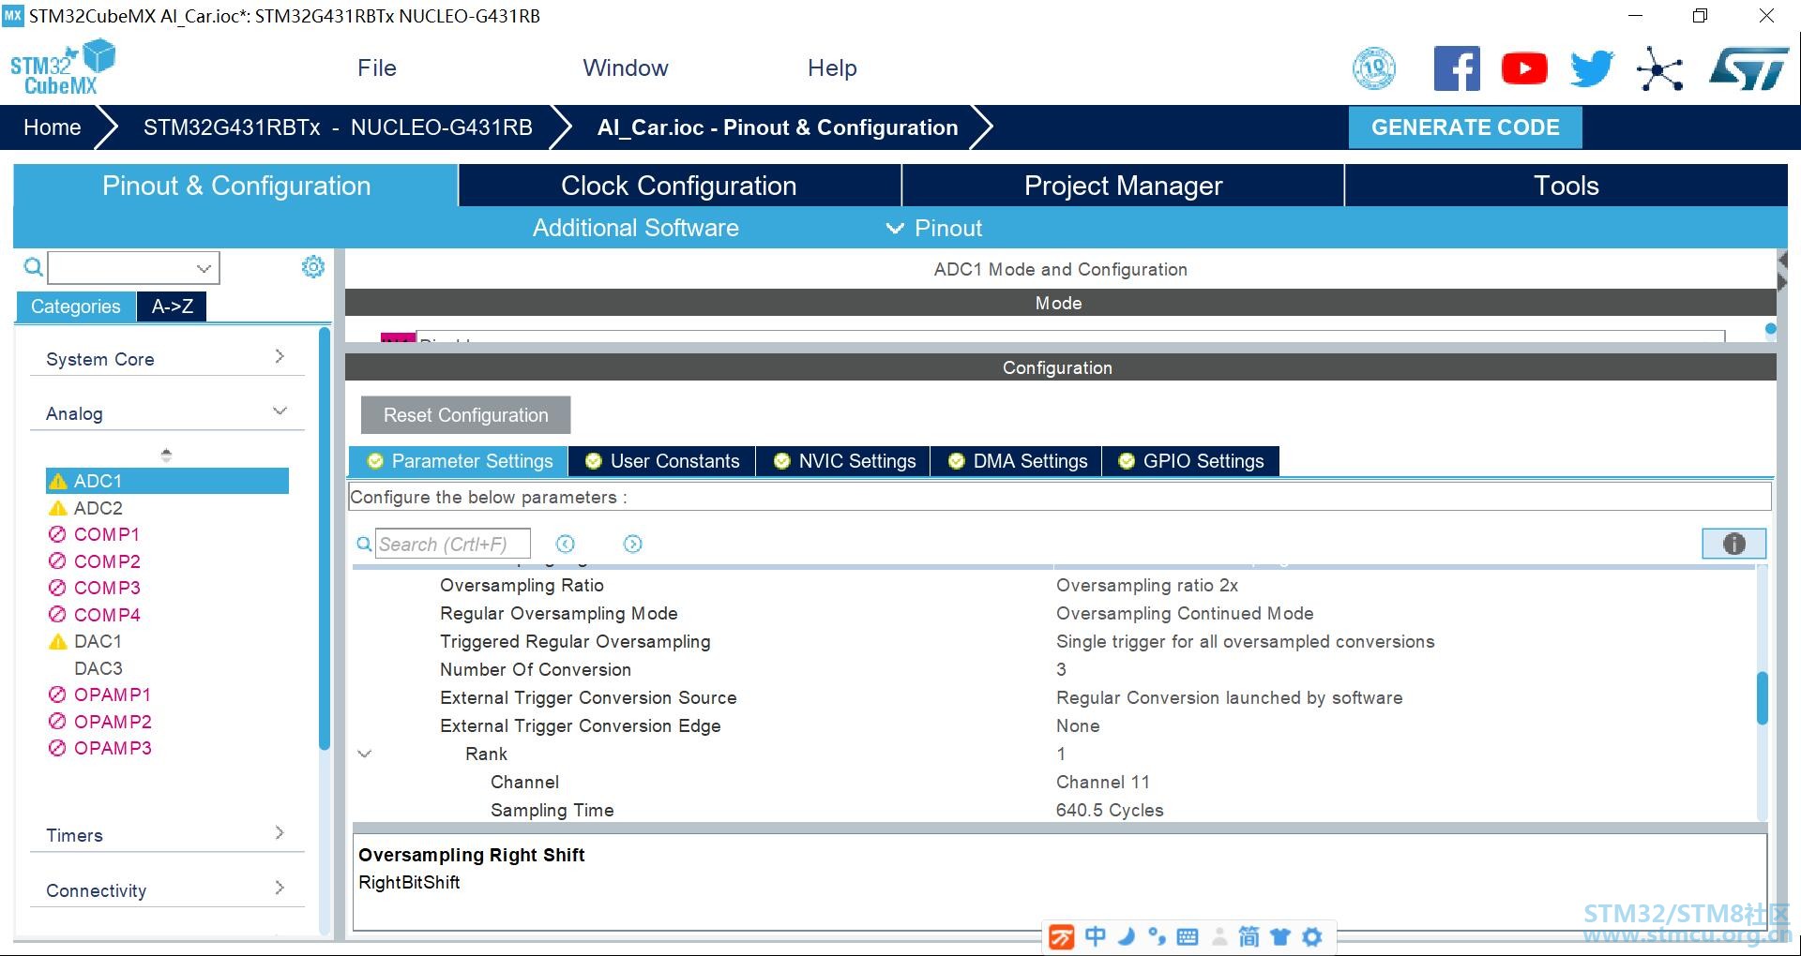Image resolution: width=1801 pixels, height=956 pixels.
Task: Open the NVIC Settings tab
Action: [x=843, y=461]
